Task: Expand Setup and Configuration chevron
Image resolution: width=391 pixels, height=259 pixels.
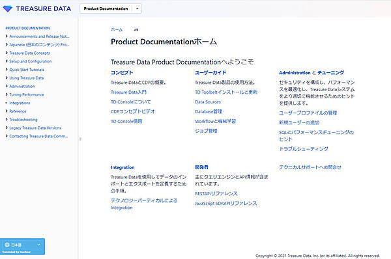Action: (x=7, y=61)
